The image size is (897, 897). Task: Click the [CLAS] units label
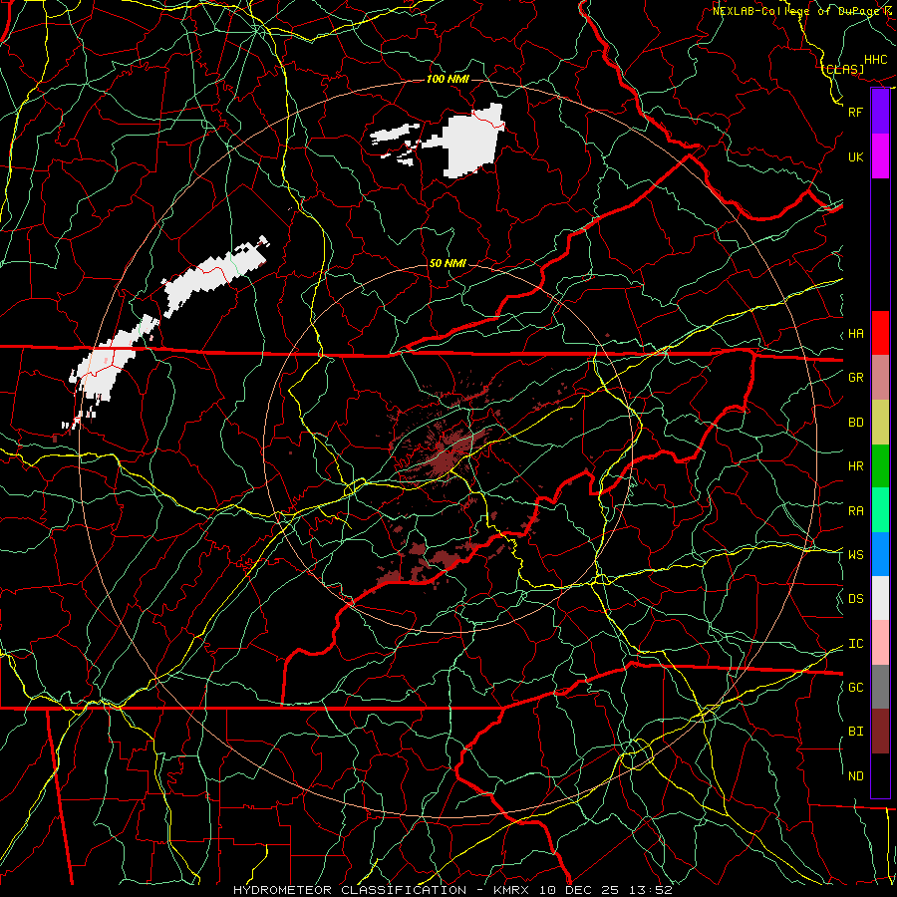click(843, 69)
